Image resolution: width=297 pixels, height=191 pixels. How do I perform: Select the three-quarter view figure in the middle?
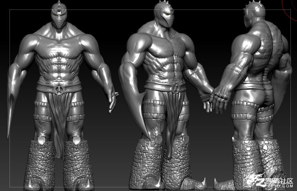pos(166,95)
